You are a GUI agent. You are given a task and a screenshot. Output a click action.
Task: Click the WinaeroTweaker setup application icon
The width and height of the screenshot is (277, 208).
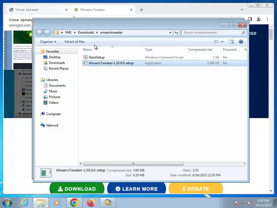click(85, 63)
